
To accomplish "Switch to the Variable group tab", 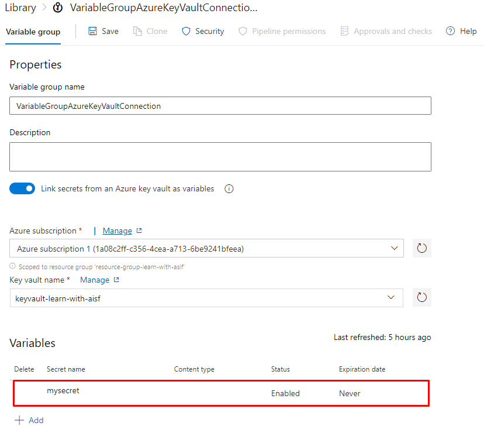I will coord(33,32).
